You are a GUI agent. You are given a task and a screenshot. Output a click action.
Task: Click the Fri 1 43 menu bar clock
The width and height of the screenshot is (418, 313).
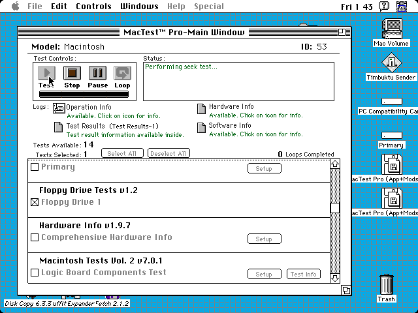357,7
